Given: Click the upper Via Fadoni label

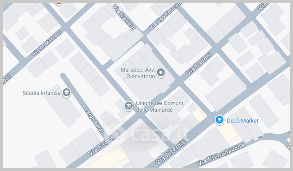Looking at the screenshot, I should pos(199,64).
